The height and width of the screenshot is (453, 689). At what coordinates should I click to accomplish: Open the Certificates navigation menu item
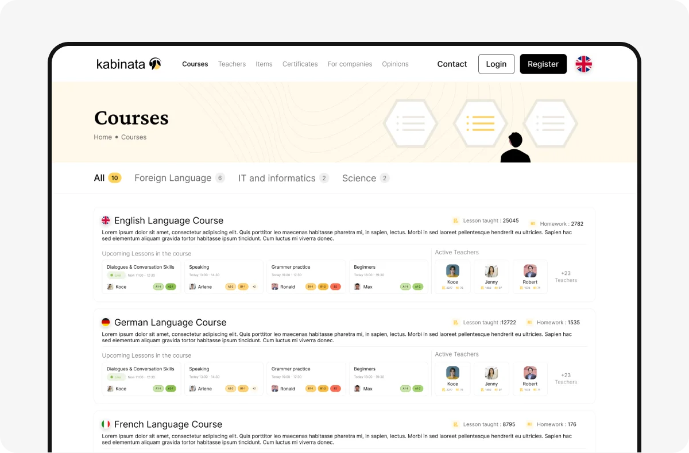pyautogui.click(x=300, y=64)
